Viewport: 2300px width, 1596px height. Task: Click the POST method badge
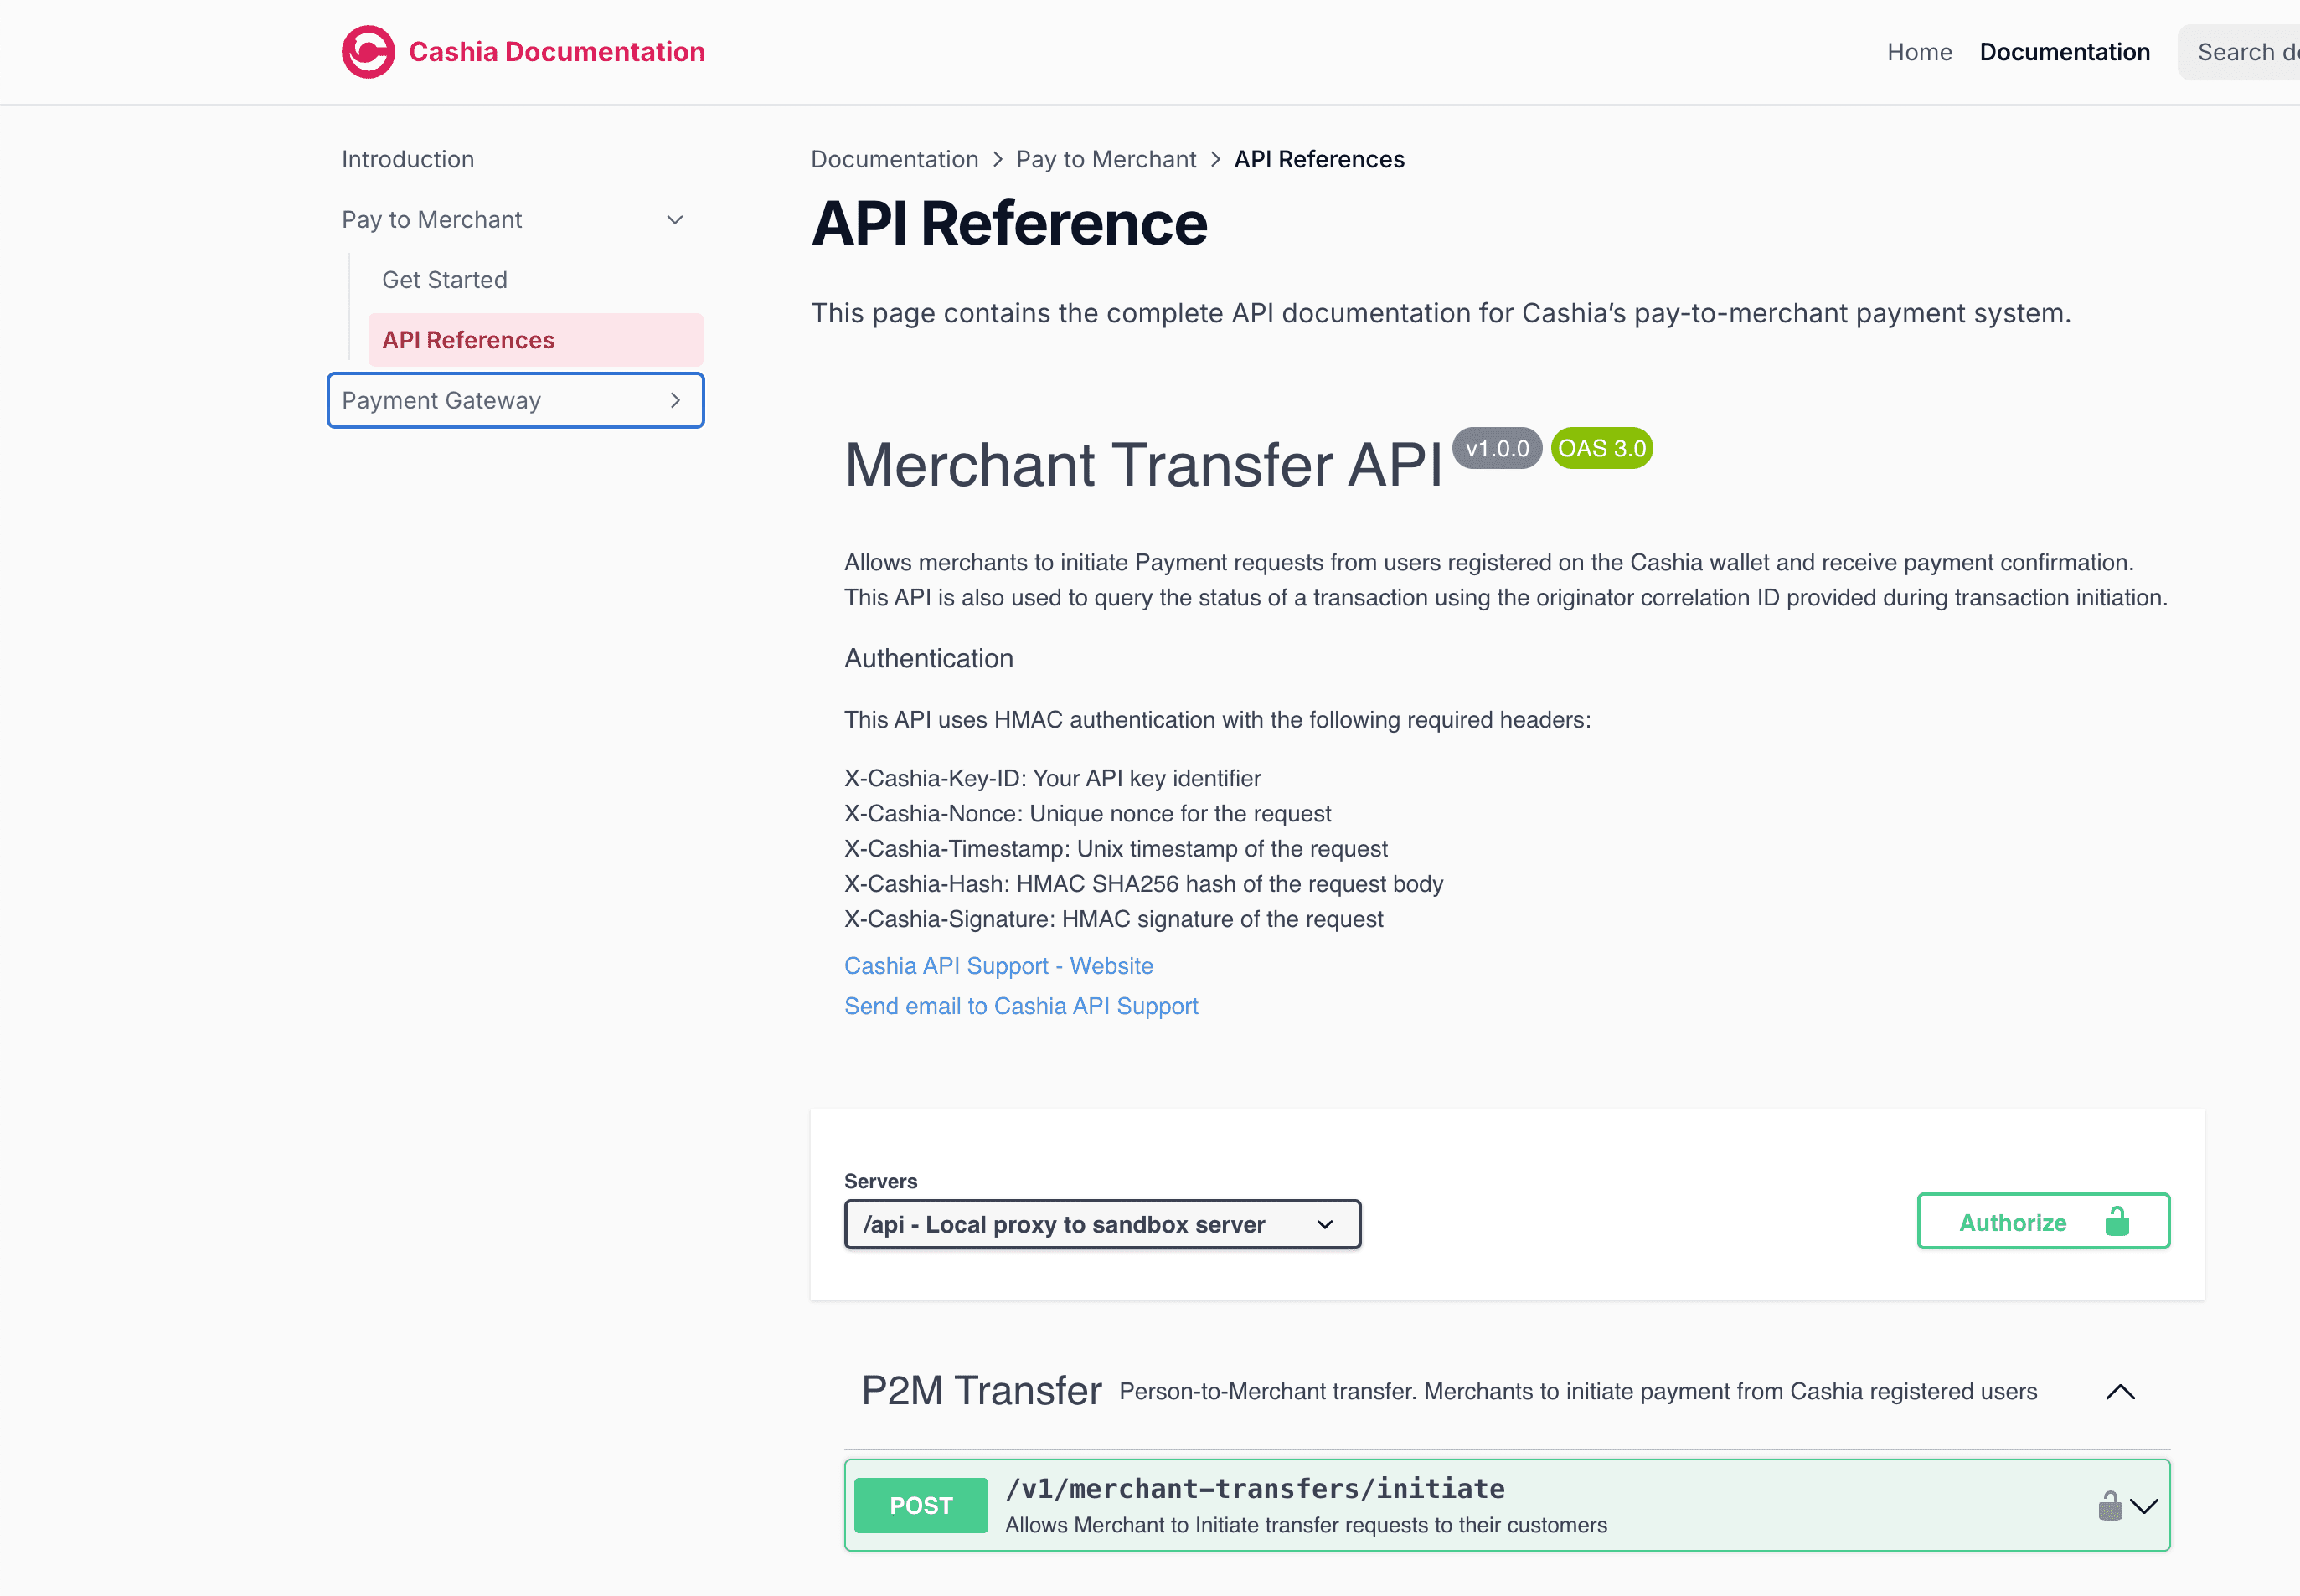pyautogui.click(x=920, y=1504)
